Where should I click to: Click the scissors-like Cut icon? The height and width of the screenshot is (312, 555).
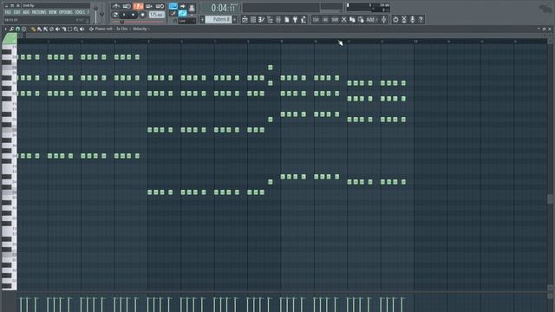point(343,19)
